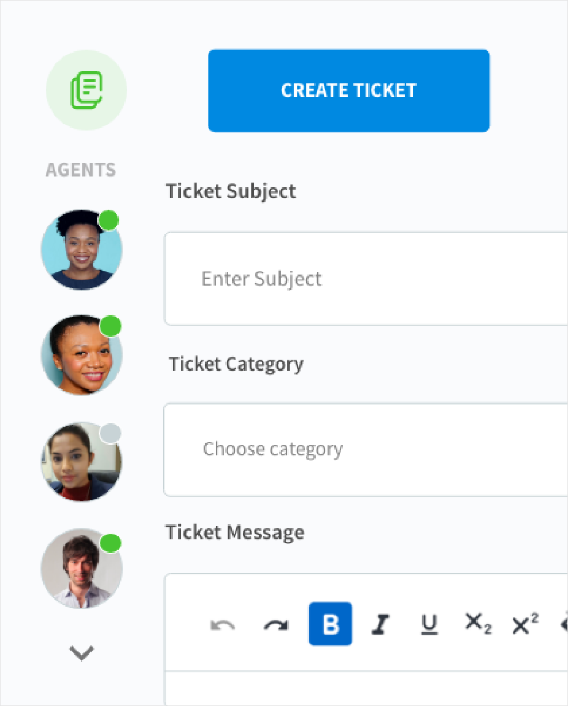
Task: Expand the agents list with down chevron
Action: click(x=82, y=653)
